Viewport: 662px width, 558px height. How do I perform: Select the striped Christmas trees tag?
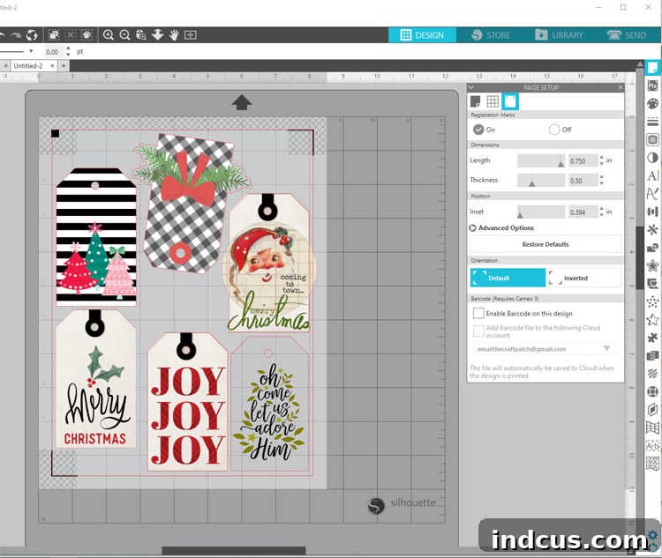tap(96, 236)
